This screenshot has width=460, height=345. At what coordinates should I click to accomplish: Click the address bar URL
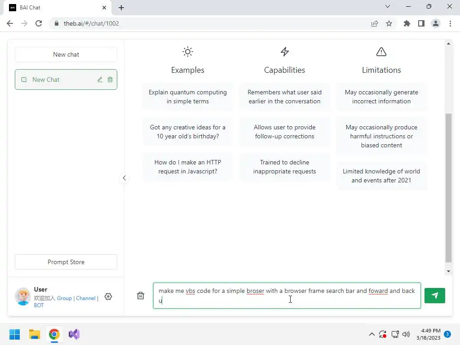[91, 23]
